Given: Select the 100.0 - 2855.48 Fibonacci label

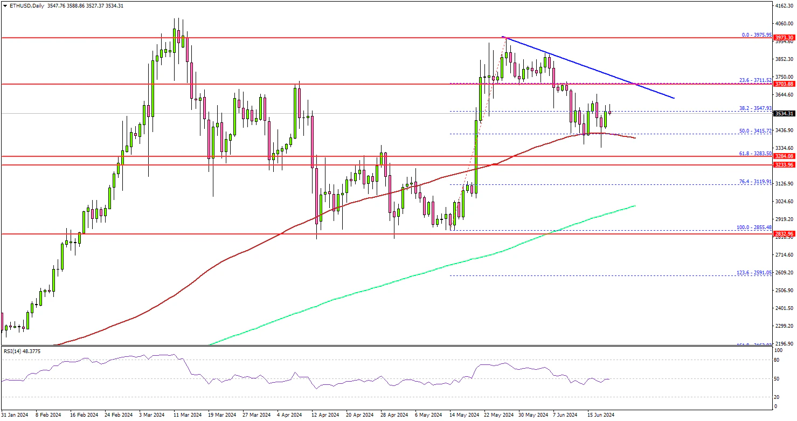Looking at the screenshot, I should pyautogui.click(x=752, y=227).
